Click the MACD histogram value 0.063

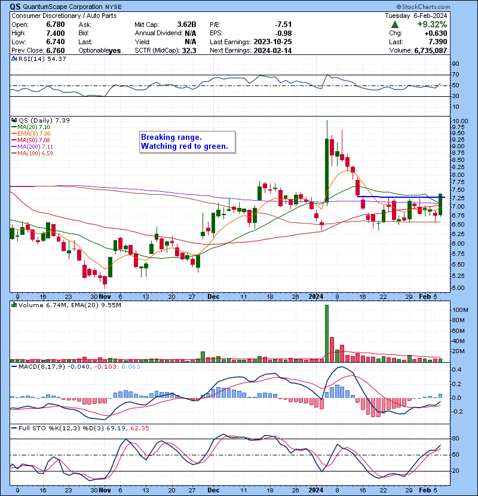[x=131, y=367]
